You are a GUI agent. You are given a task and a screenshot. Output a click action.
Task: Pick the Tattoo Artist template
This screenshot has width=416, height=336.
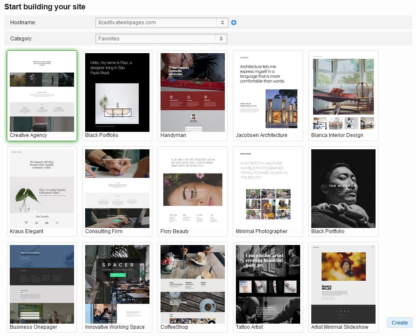pos(268,284)
